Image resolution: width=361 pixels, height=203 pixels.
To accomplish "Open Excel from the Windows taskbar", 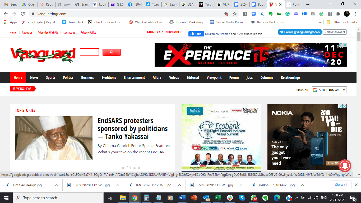I will coord(218,198).
